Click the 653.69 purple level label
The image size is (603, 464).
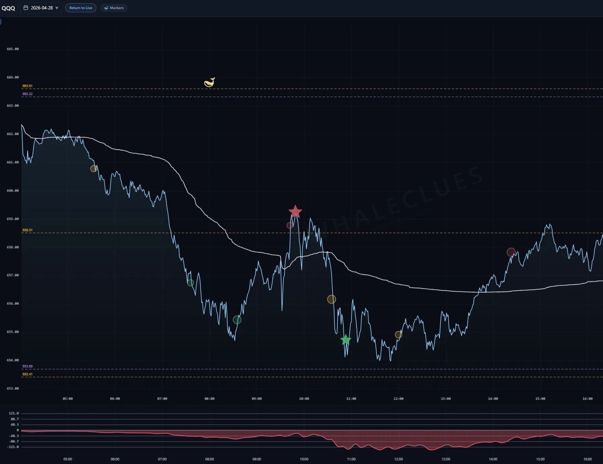click(x=27, y=366)
